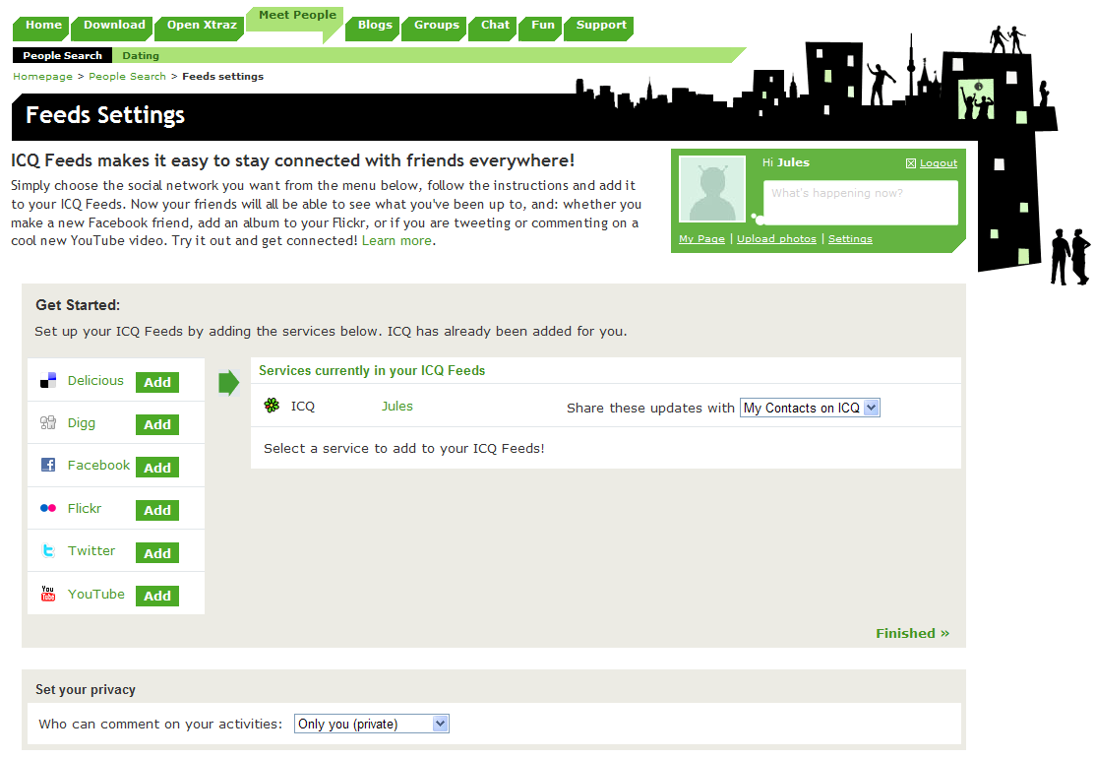Click the YouTube logo icon
Image resolution: width=1095 pixels, height=758 pixels.
[x=48, y=594]
